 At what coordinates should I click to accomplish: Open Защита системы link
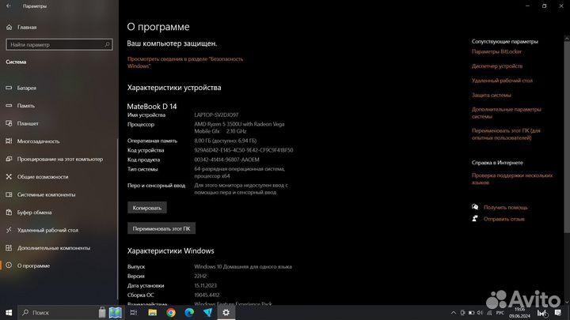pyautogui.click(x=491, y=95)
